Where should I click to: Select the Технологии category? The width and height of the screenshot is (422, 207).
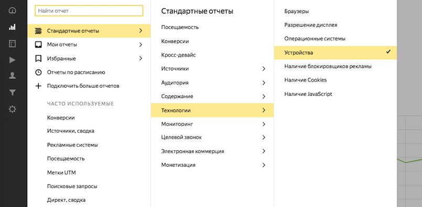click(x=212, y=110)
